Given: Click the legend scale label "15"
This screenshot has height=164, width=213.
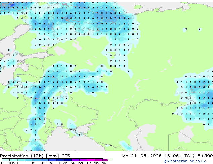Looking at the screenshot, I should (x=50, y=163).
